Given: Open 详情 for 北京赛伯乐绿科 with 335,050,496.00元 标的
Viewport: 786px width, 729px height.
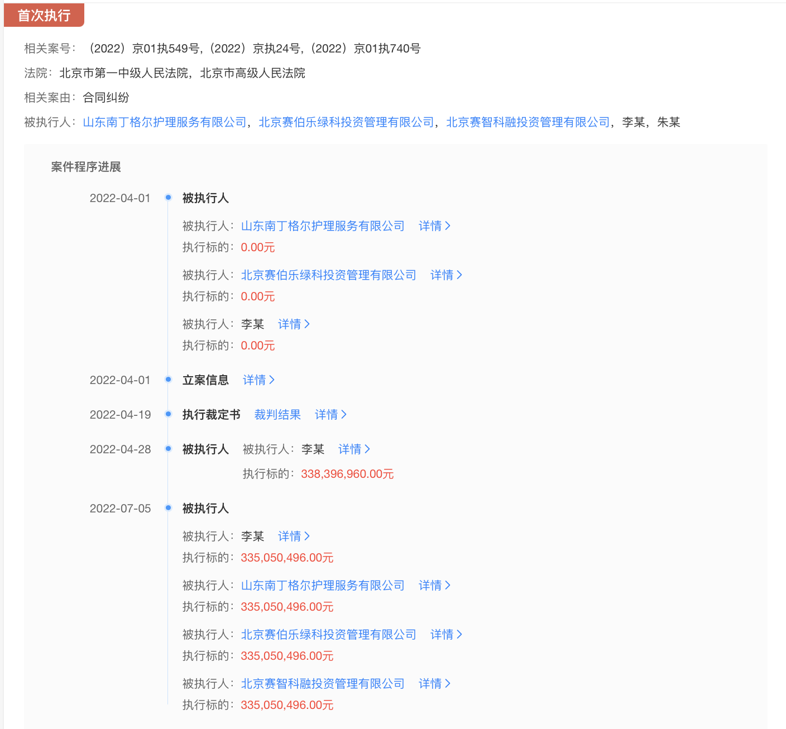Looking at the screenshot, I should [x=446, y=635].
